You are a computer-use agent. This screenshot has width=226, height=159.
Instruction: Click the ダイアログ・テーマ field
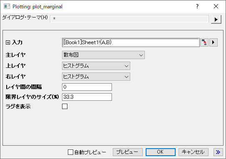[129, 19]
